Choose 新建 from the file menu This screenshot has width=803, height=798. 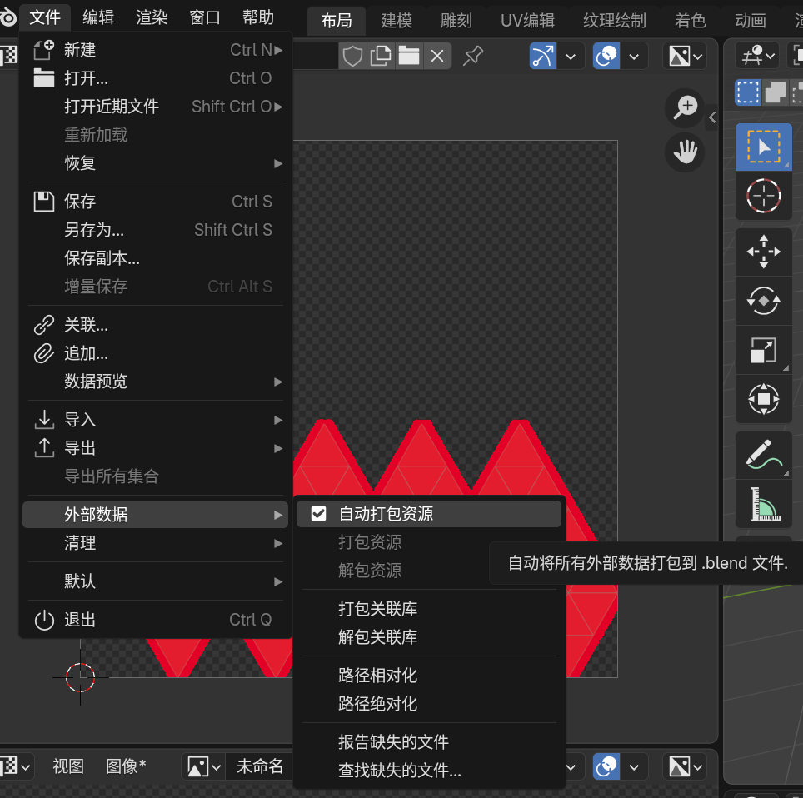[x=156, y=50]
